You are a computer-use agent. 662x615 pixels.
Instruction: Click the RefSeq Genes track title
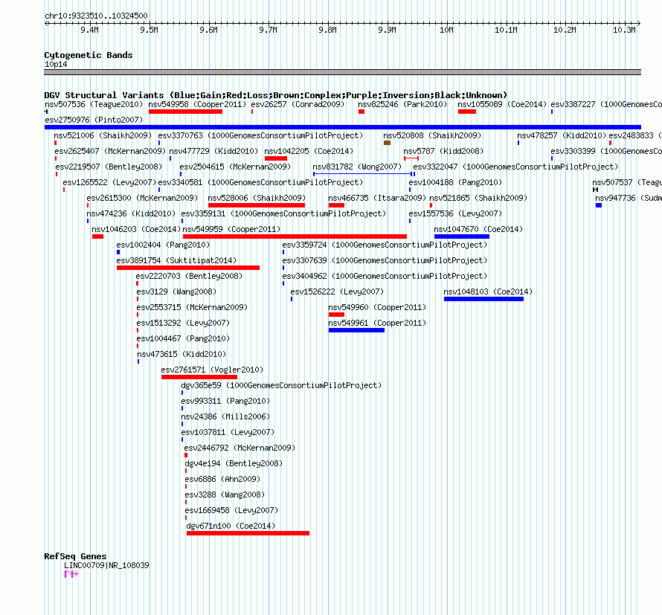[75, 556]
